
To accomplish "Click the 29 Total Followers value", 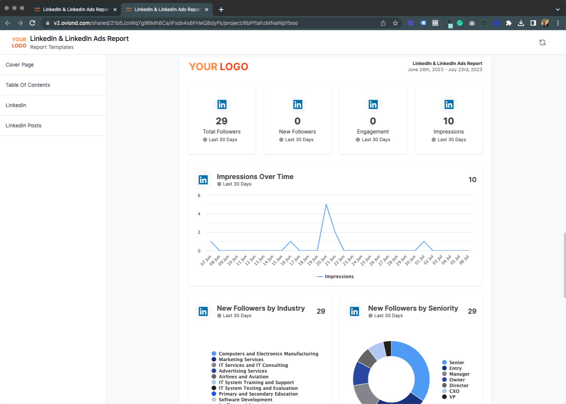I will (x=222, y=121).
